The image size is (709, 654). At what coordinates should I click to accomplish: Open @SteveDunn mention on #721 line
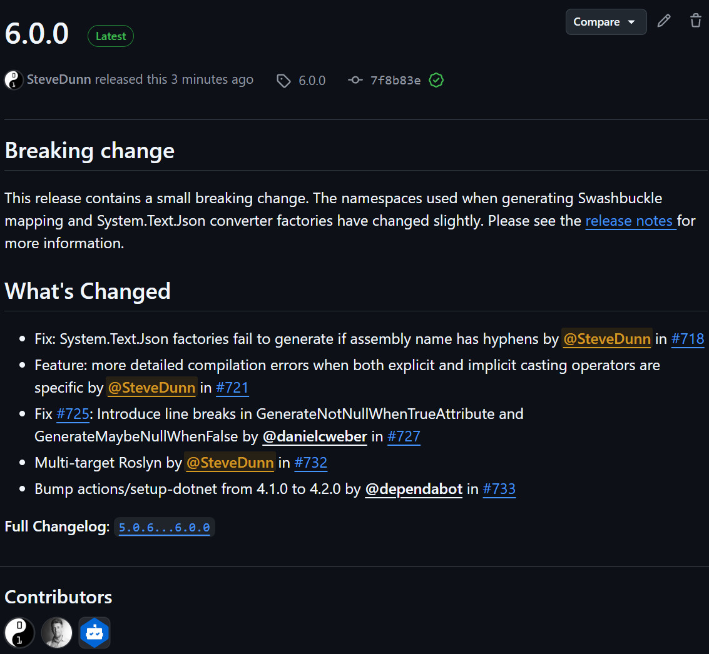pos(151,388)
